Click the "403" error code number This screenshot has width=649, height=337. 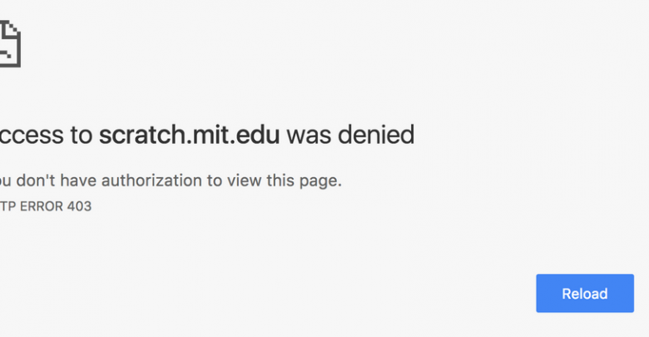point(79,206)
